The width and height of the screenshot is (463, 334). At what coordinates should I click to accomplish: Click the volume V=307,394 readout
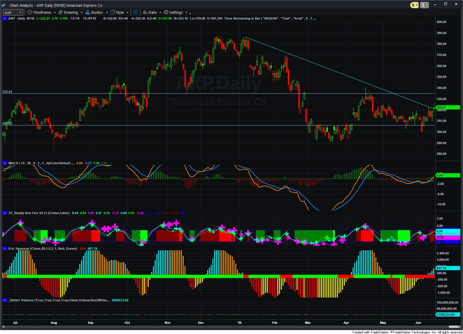[x=215, y=18]
